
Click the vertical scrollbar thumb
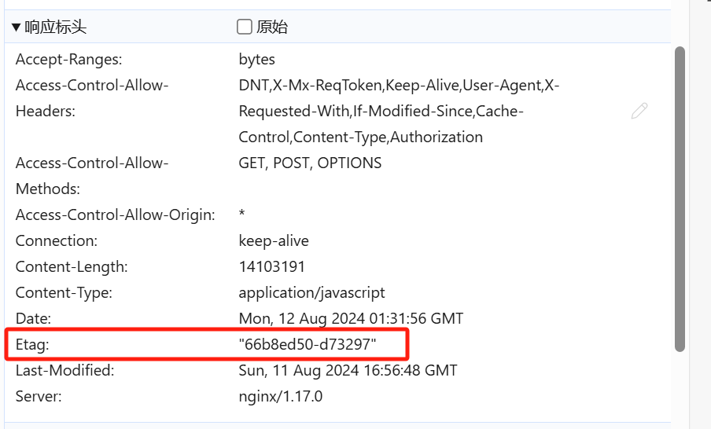[x=680, y=199]
